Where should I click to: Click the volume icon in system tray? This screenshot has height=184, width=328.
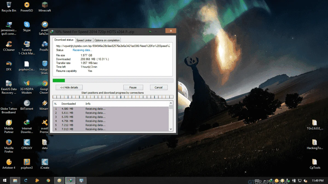click(x=306, y=181)
